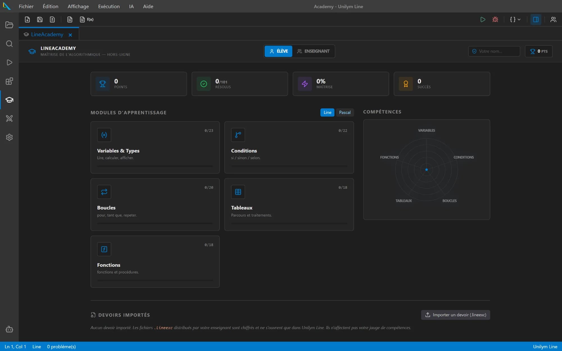562x351 pixels.
Task: Open the Aide menu
Action: click(148, 6)
